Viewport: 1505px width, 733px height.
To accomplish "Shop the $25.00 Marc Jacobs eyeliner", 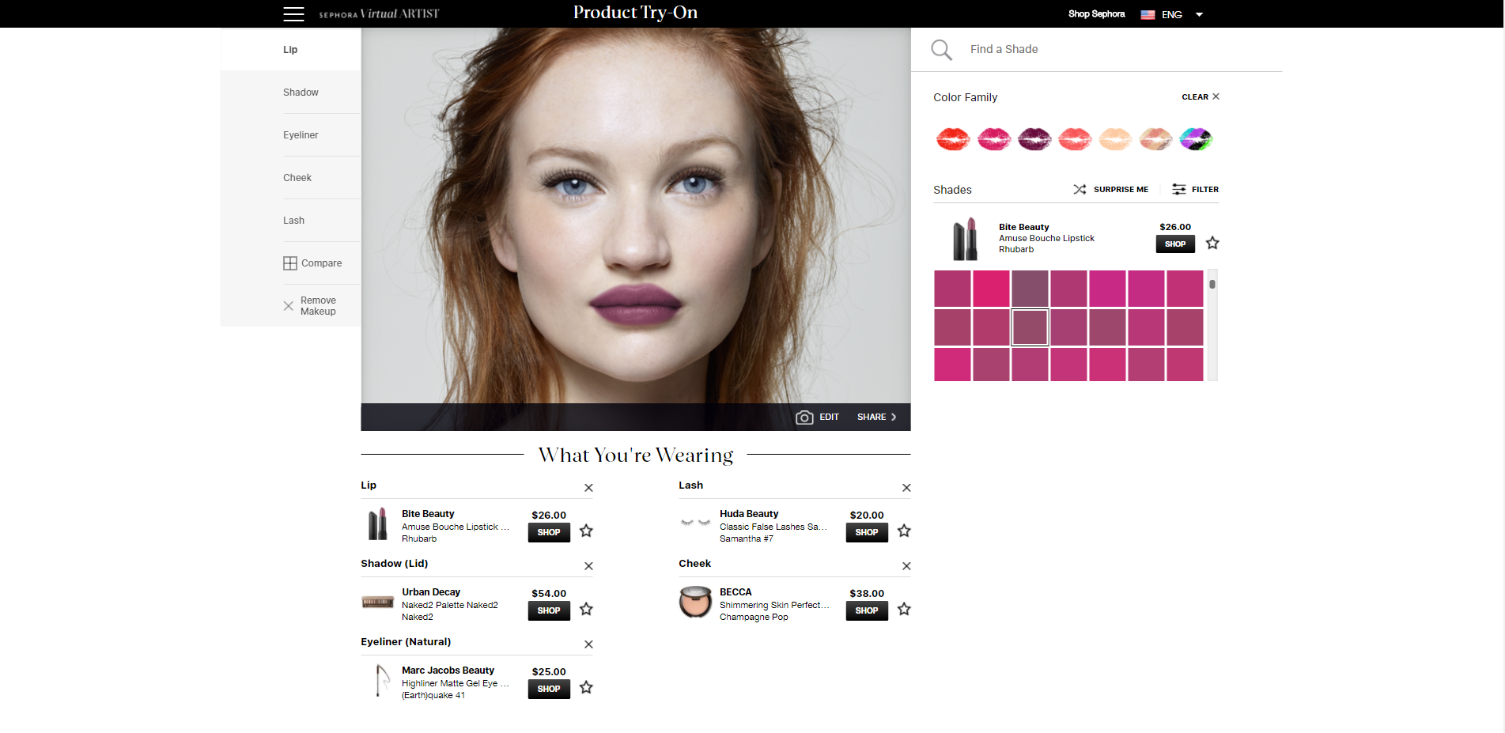I will 549,690.
